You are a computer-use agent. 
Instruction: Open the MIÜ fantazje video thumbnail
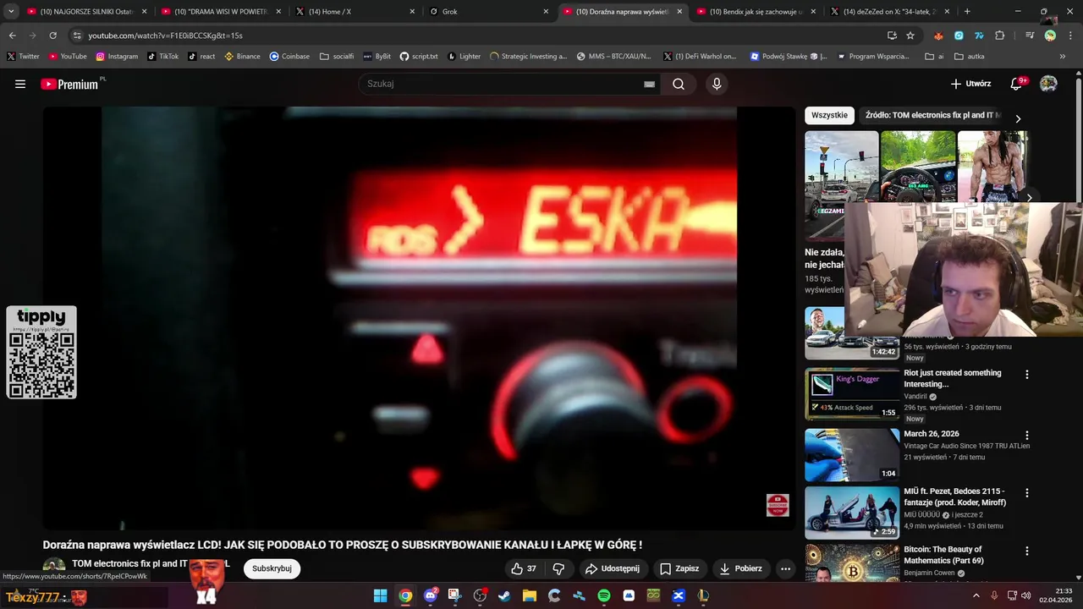click(x=852, y=513)
